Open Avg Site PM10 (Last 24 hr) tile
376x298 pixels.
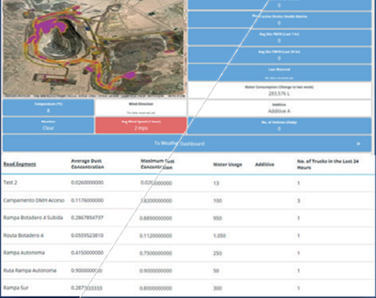279,54
